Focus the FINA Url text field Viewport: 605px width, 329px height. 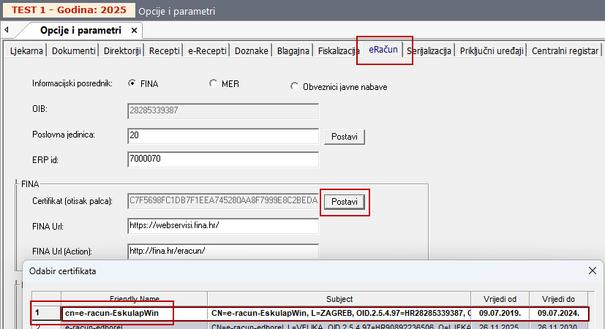click(x=222, y=225)
